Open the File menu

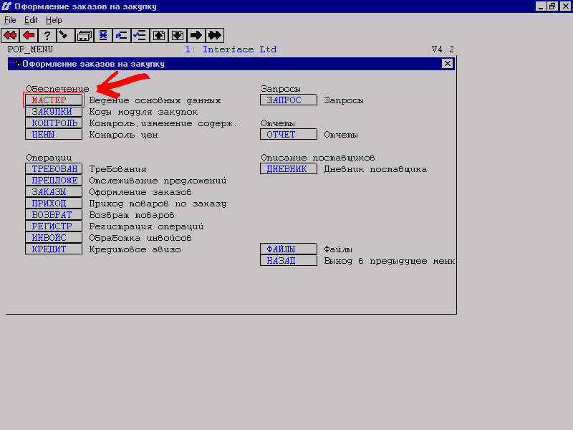point(10,20)
